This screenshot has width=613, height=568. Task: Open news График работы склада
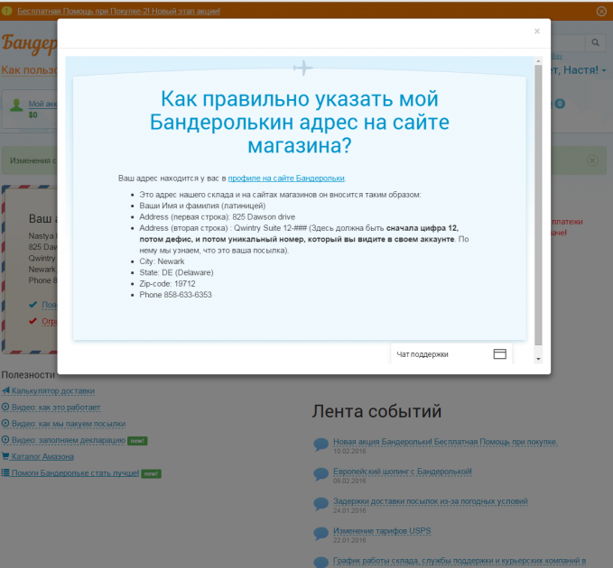[460, 561]
